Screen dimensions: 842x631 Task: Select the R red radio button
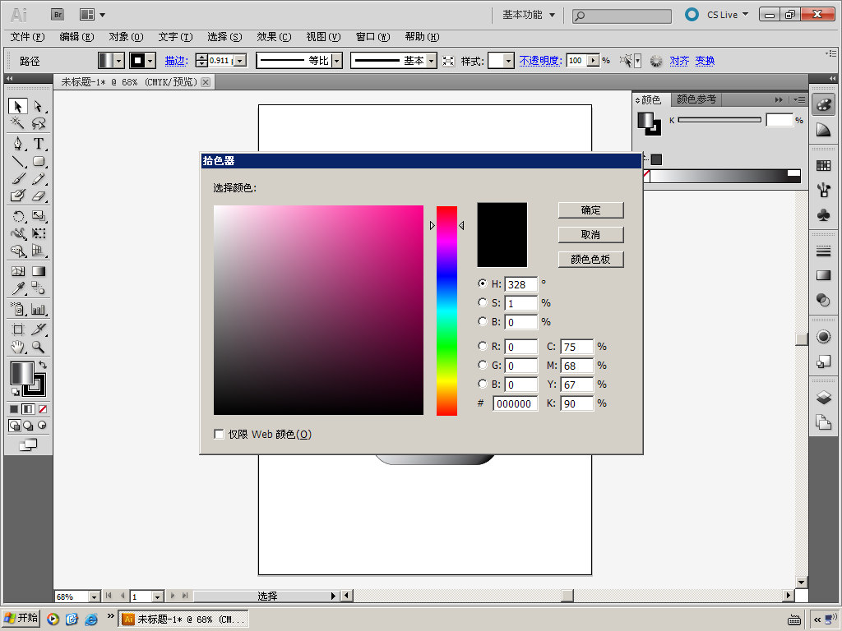(483, 346)
